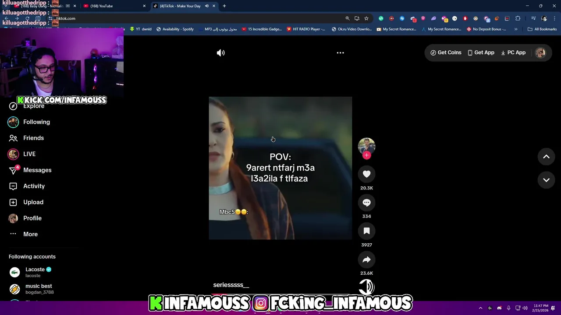Open the No Deposit Bonus bookmark

(x=486, y=29)
